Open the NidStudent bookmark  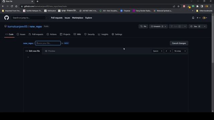pos(50,11)
